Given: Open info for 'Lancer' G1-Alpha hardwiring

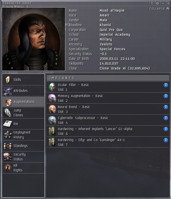Looking at the screenshot, I should (x=166, y=129).
